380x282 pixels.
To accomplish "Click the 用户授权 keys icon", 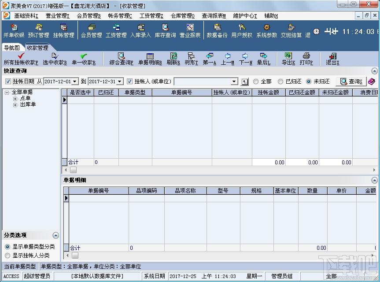I will 242,27.
